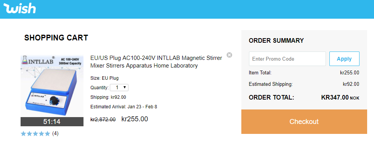The width and height of the screenshot is (374, 148).
Task: Click inside the Enter Promo Code field
Action: (x=287, y=59)
